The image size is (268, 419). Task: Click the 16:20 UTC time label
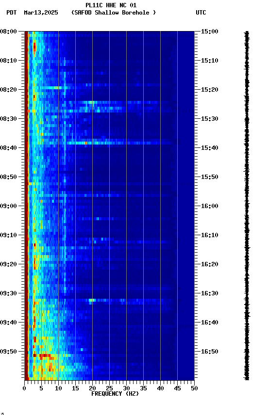(209, 264)
